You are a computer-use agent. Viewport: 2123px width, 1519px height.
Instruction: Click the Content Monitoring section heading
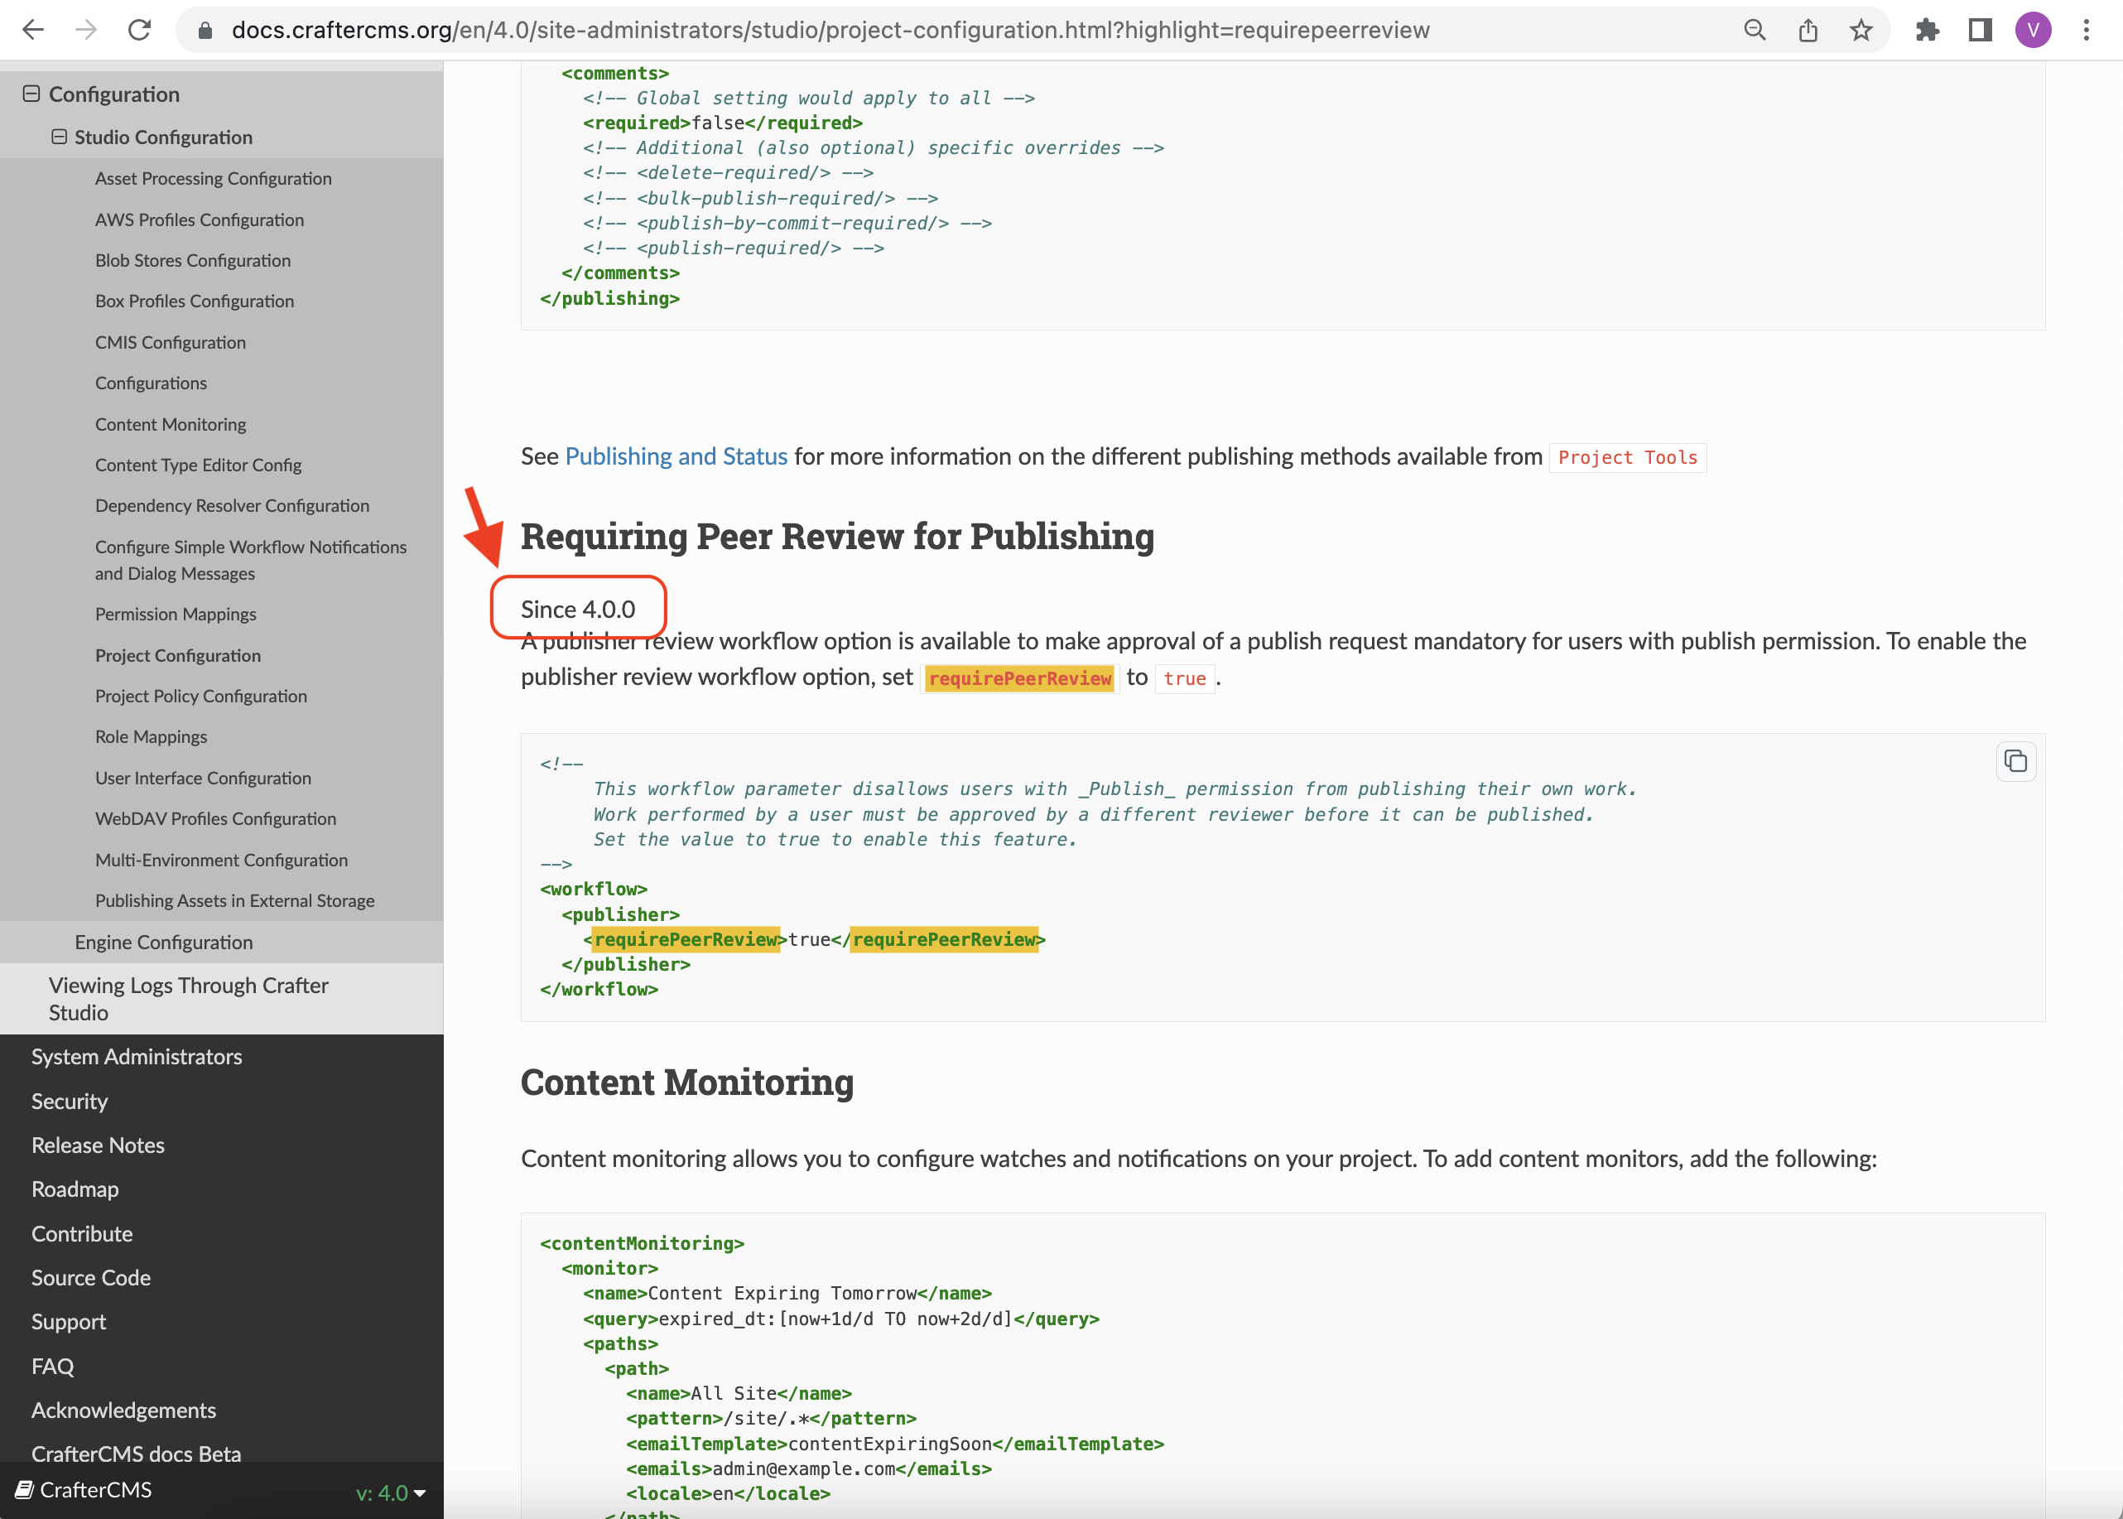coord(687,1083)
